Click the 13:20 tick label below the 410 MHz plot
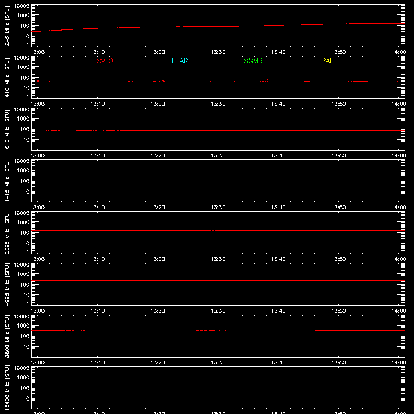The width and height of the screenshot is (414, 414). pos(158,104)
